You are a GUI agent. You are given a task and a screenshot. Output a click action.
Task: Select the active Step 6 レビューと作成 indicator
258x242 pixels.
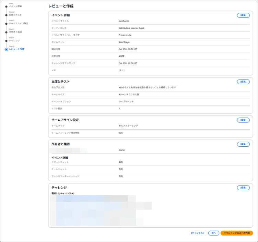coord(6,49)
